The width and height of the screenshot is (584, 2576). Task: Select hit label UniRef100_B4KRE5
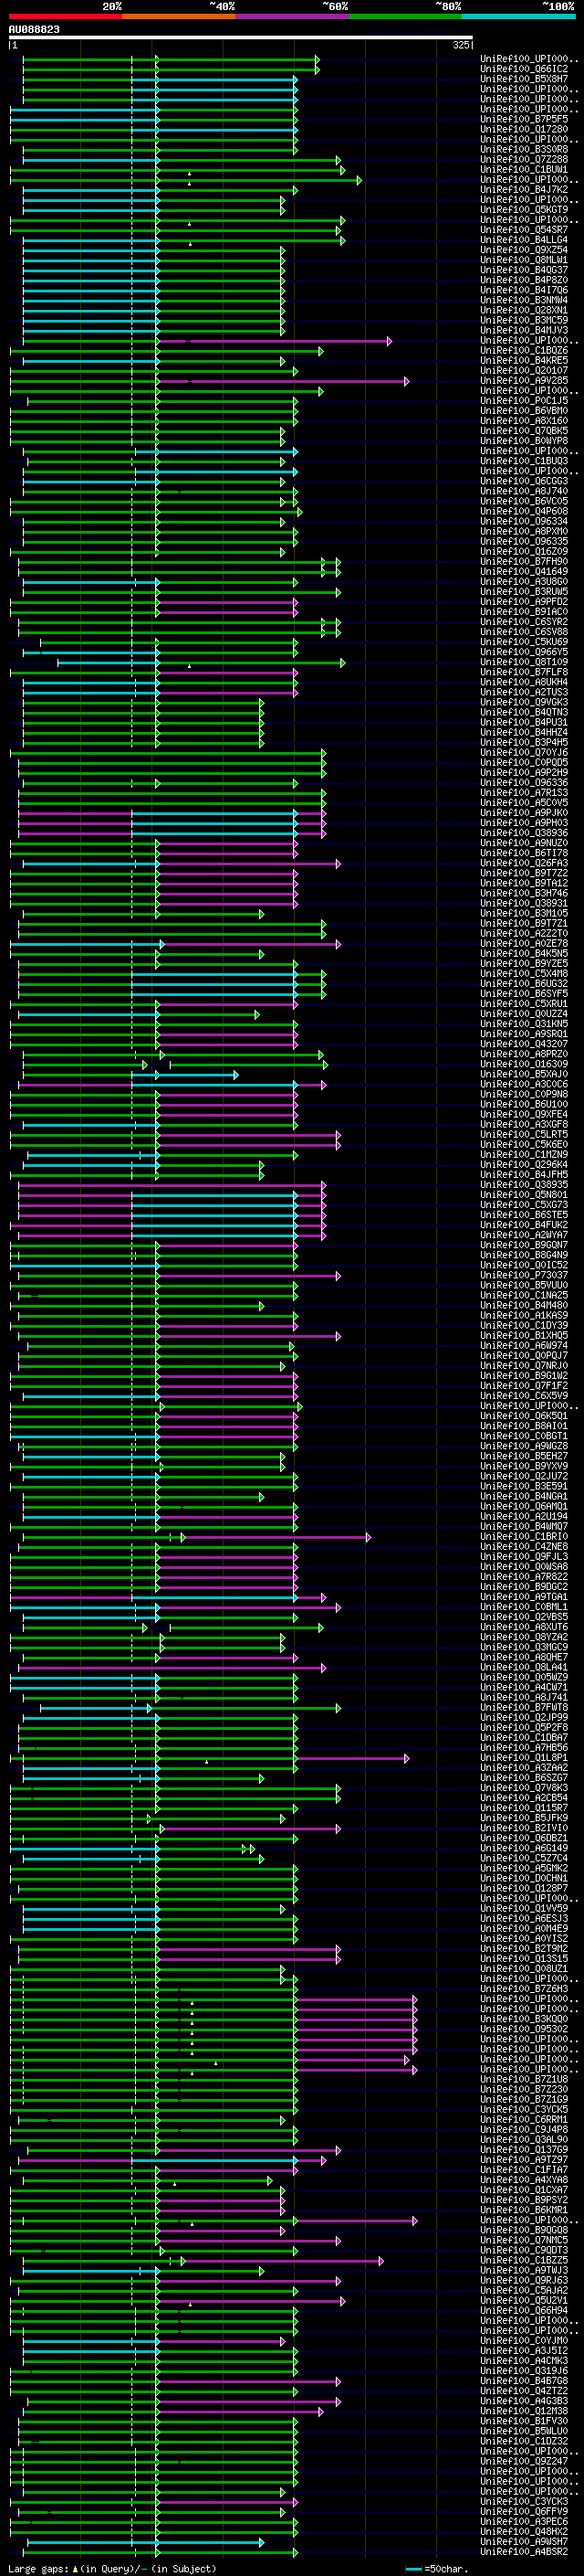pos(524,360)
